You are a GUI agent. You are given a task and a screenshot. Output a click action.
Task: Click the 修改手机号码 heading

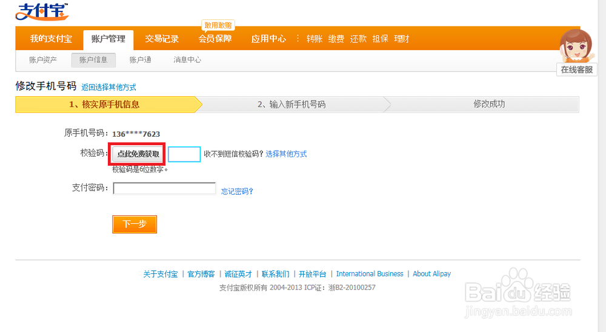pos(46,86)
